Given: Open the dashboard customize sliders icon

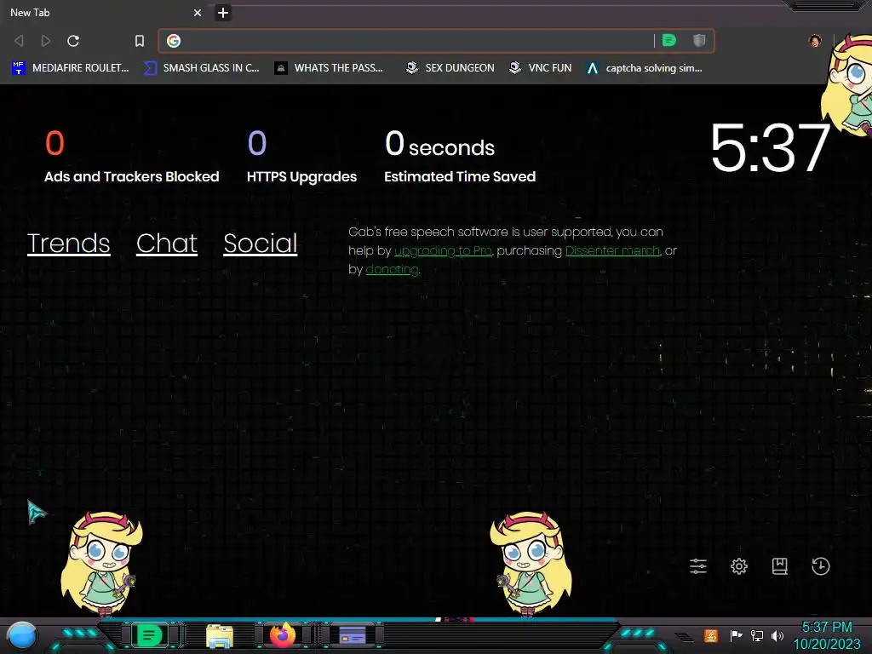Looking at the screenshot, I should 698,566.
